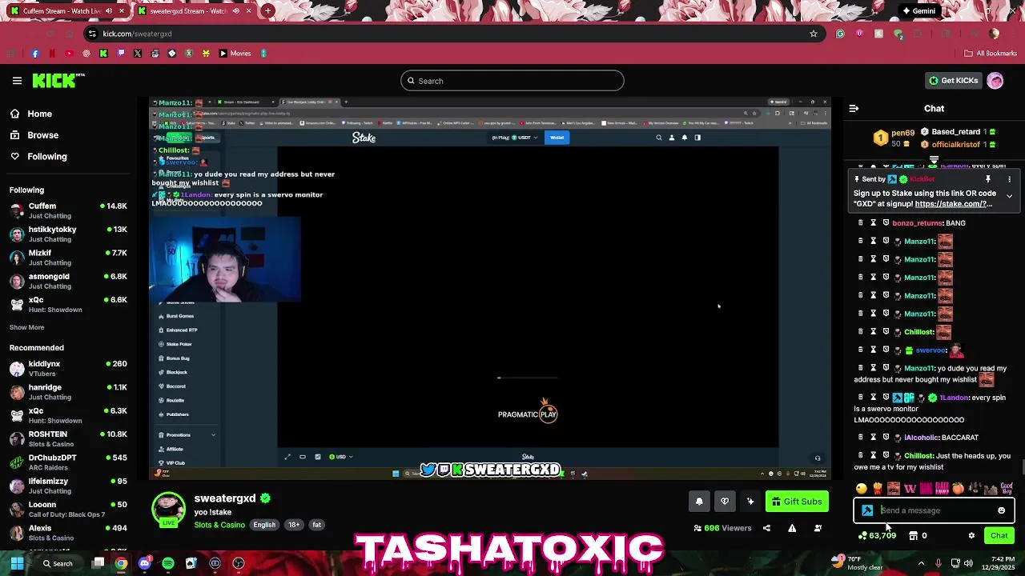Click the profile avatar next to Get KICKs
The image size is (1025, 576).
pyautogui.click(x=995, y=81)
